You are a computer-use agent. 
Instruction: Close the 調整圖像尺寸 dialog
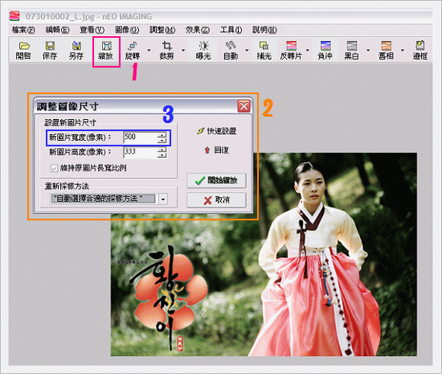(x=244, y=106)
